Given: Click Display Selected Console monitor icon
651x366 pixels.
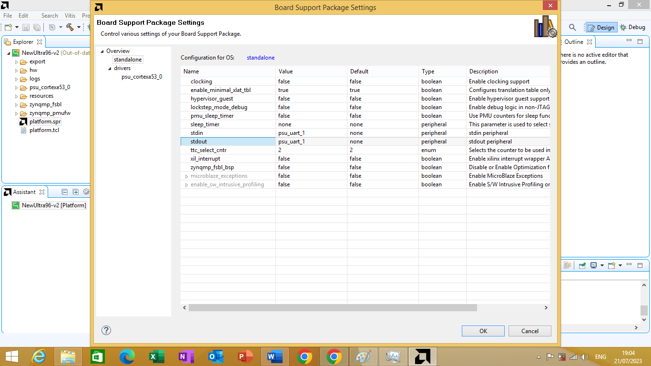Looking at the screenshot, I should point(594,265).
